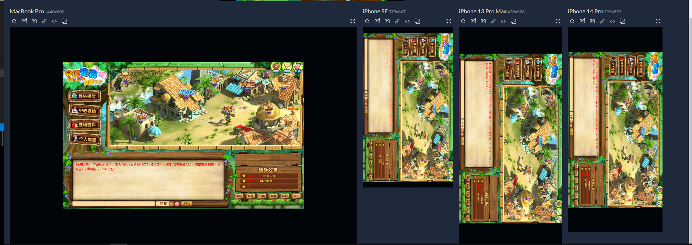Capture full-page screenshot of iPhone 13 Pro Max
Screen dimensions: 692x245
[x=473, y=21]
